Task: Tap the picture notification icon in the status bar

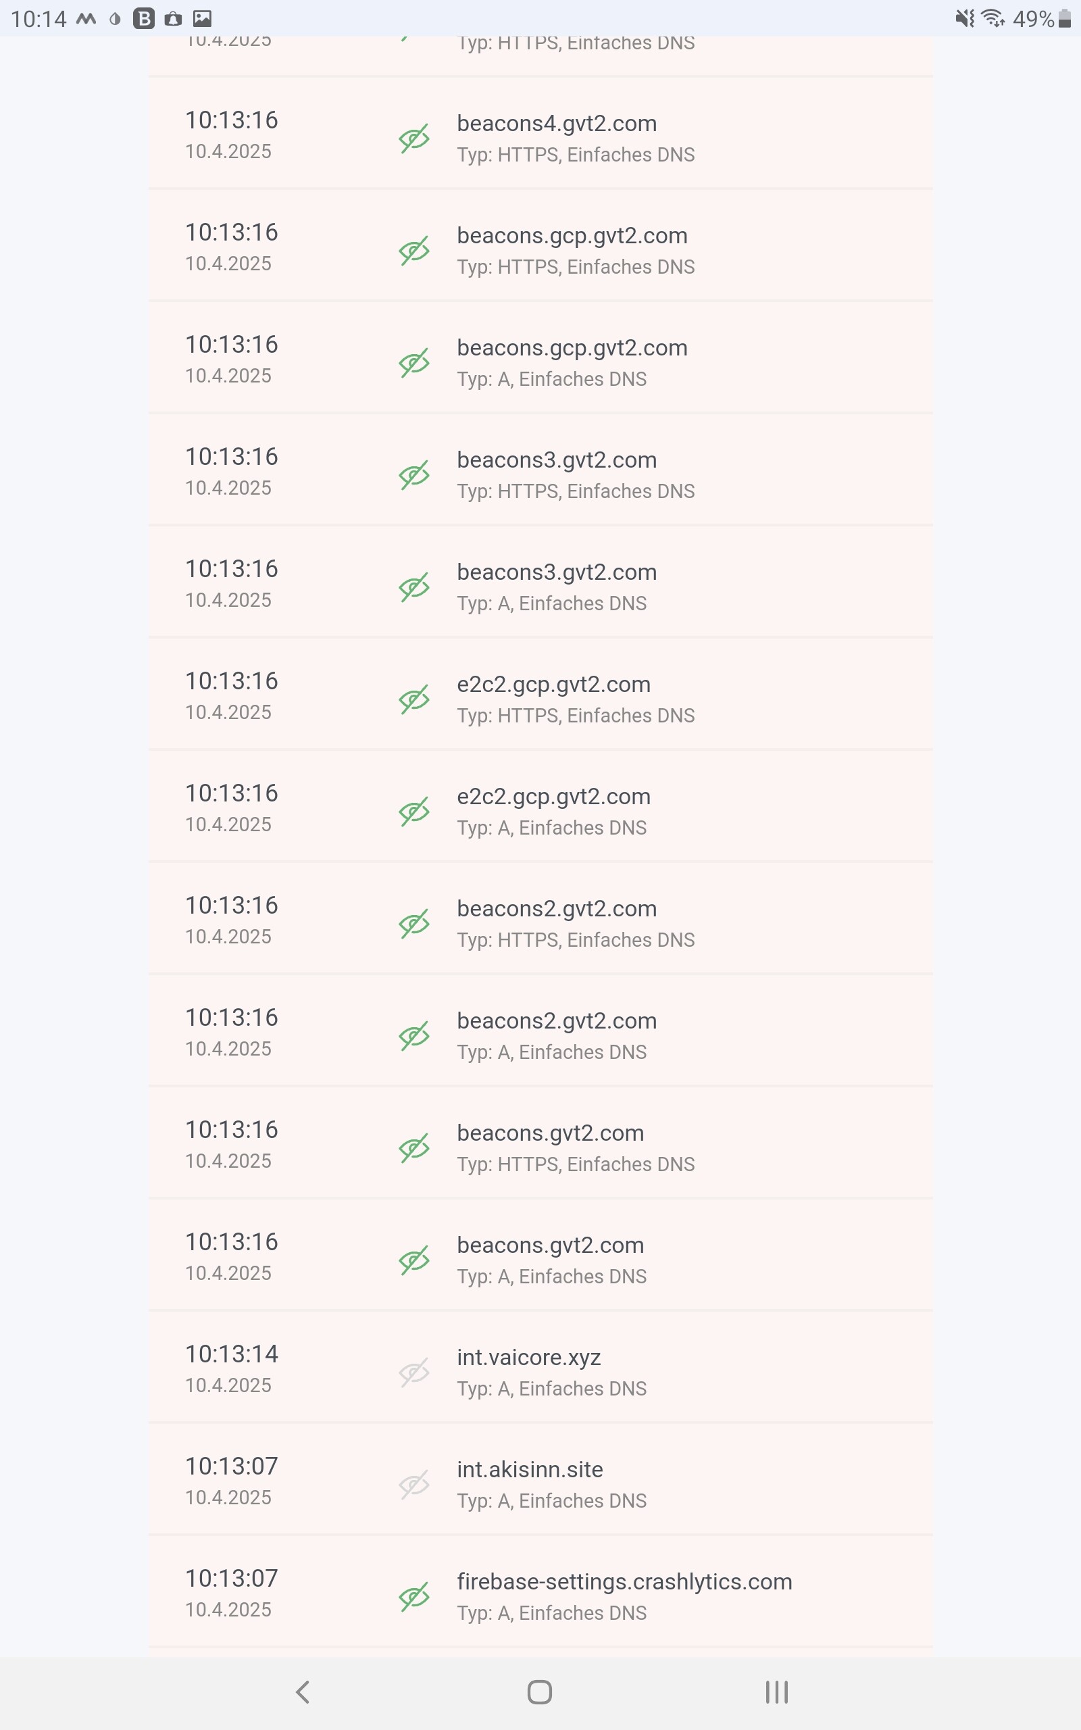Action: point(202,19)
